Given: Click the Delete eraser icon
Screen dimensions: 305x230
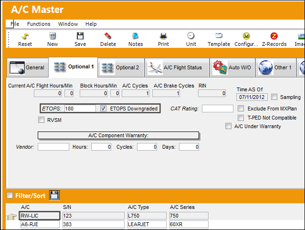Looking at the screenshot, I should 108,36.
